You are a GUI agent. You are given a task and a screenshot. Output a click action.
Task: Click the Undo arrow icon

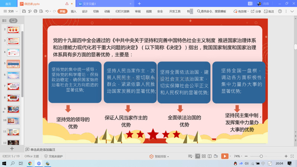click(47, 12)
